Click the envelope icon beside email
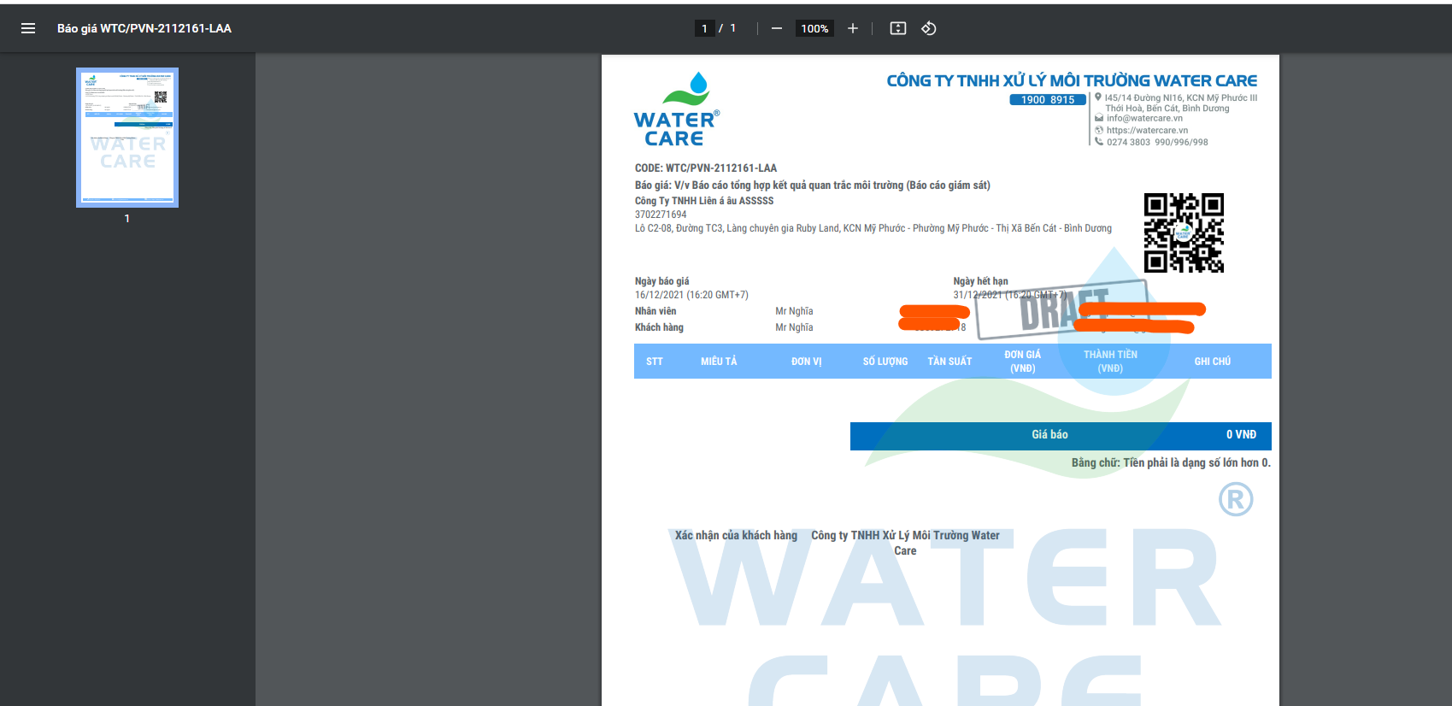This screenshot has width=1452, height=706. pyautogui.click(x=1099, y=118)
